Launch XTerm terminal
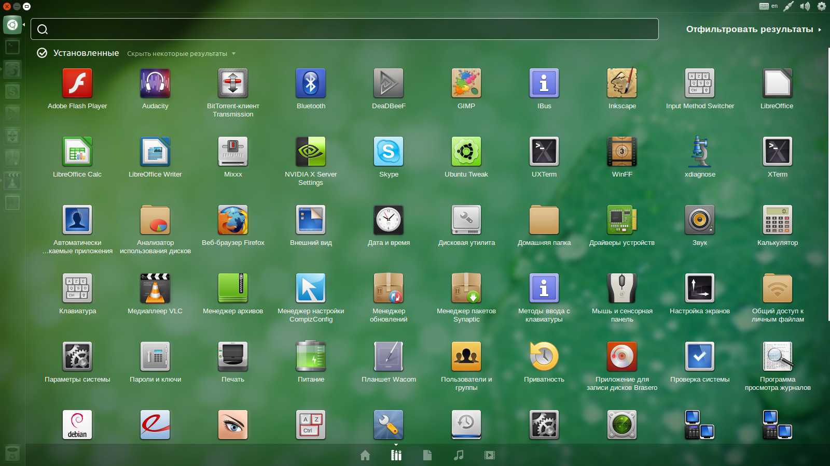Image resolution: width=830 pixels, height=466 pixels. [778, 152]
